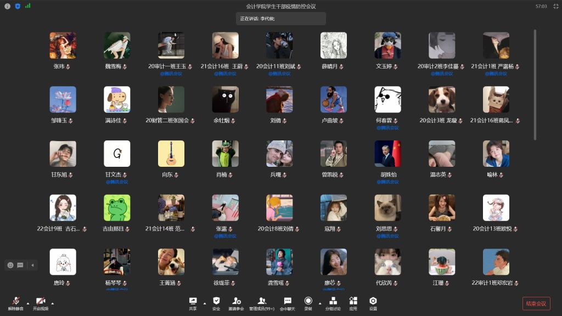The image size is (562, 316).
Task: Unmute the microphone (解除静音)
Action: pos(16,302)
